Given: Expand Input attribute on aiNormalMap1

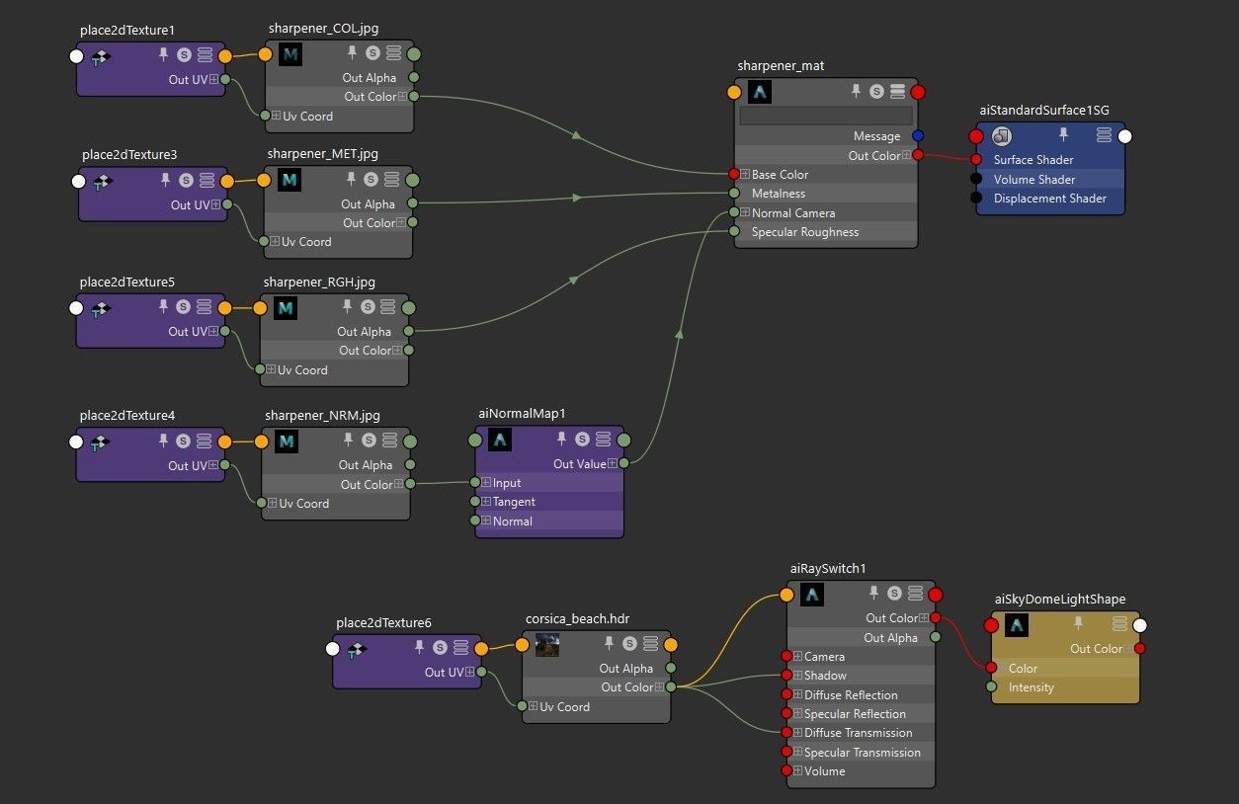Looking at the screenshot, I should (486, 483).
